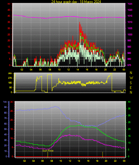Click the green 35 right axis label
The width and height of the screenshot is (139, 165).
(x=129, y=109)
